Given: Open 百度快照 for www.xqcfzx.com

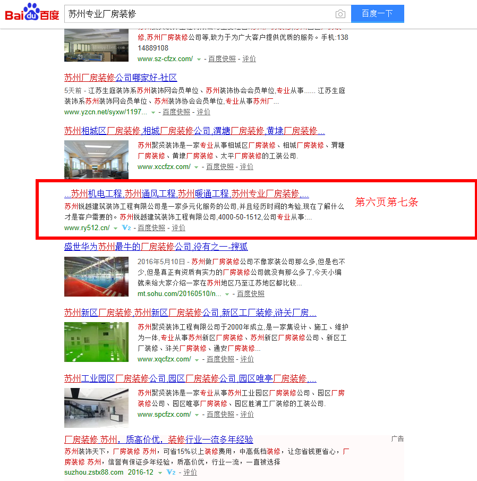Looking at the screenshot, I should tap(220, 359).
